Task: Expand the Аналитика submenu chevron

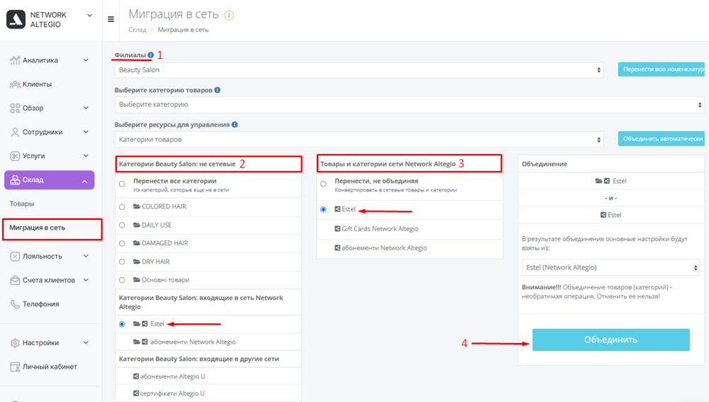Action: (86, 60)
